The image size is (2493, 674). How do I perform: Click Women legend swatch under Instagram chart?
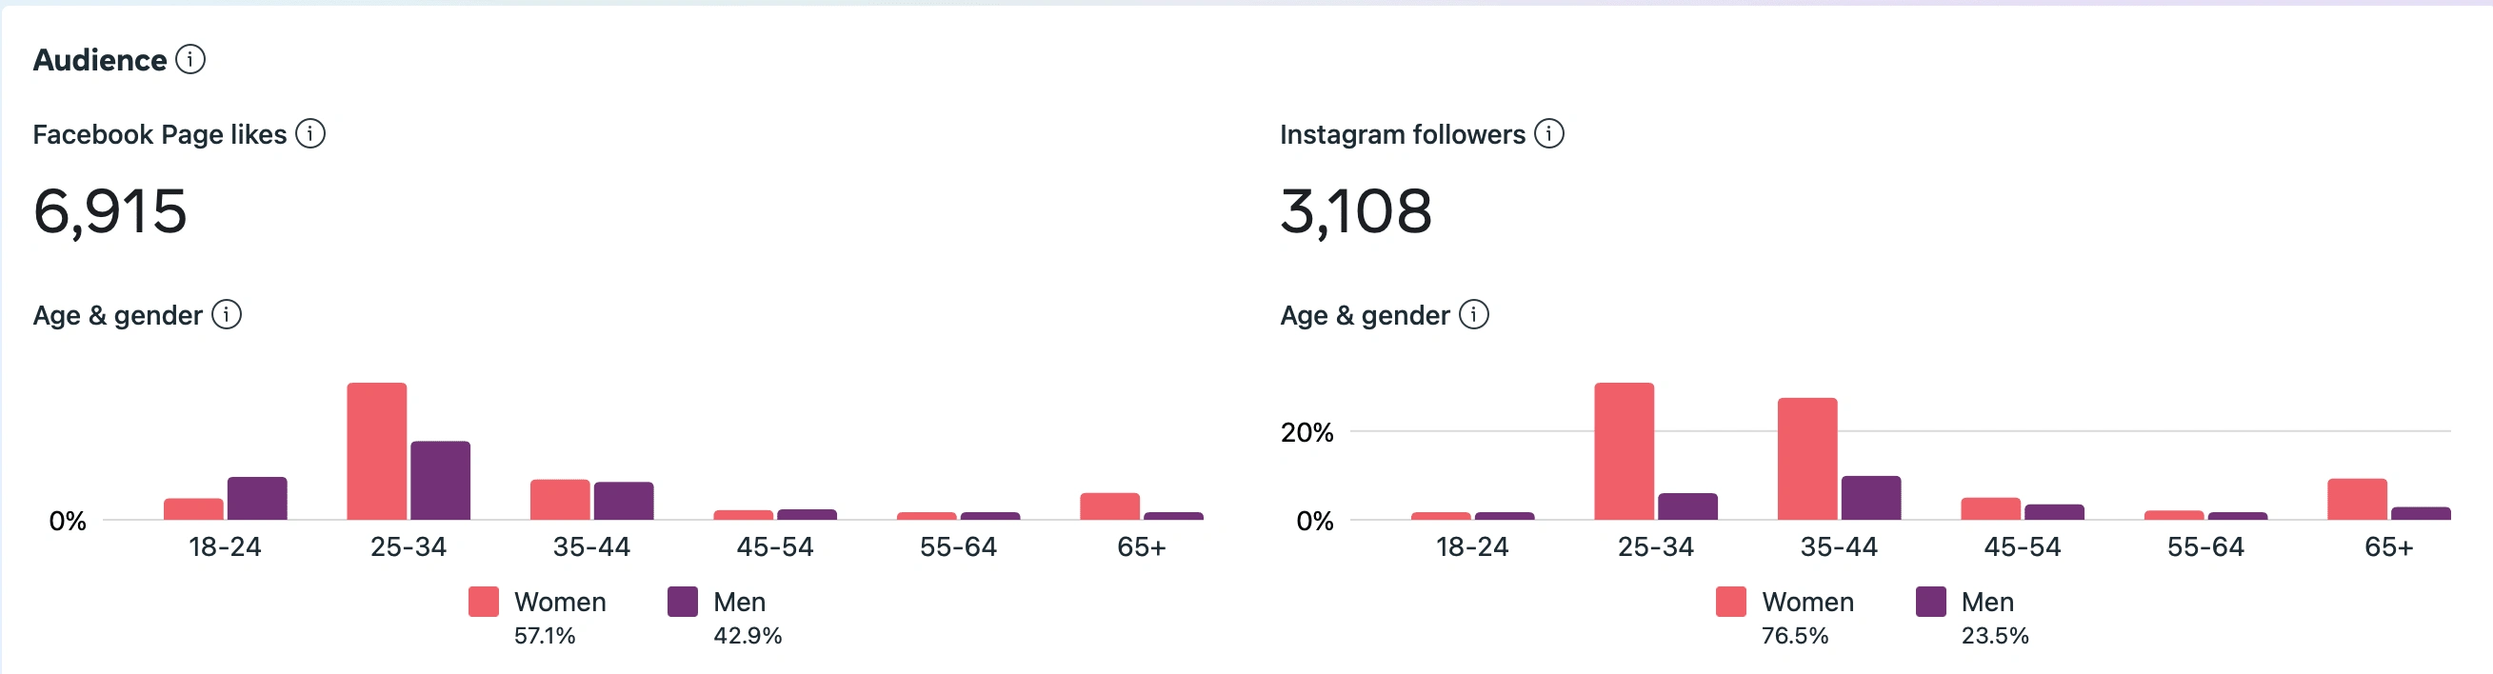1730,602
